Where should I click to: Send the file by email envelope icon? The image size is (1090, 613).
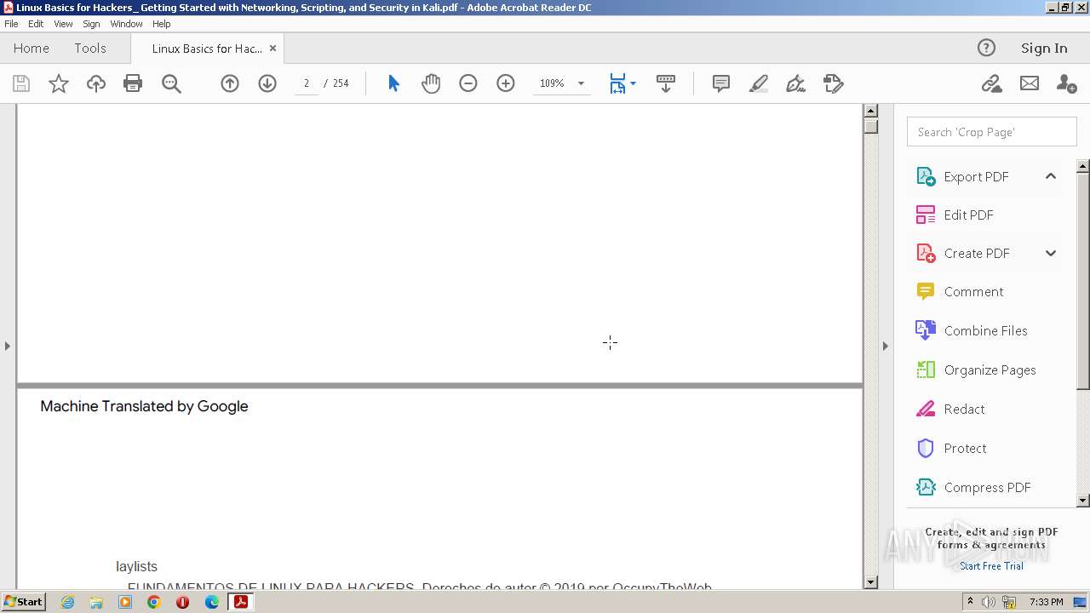coord(1030,83)
